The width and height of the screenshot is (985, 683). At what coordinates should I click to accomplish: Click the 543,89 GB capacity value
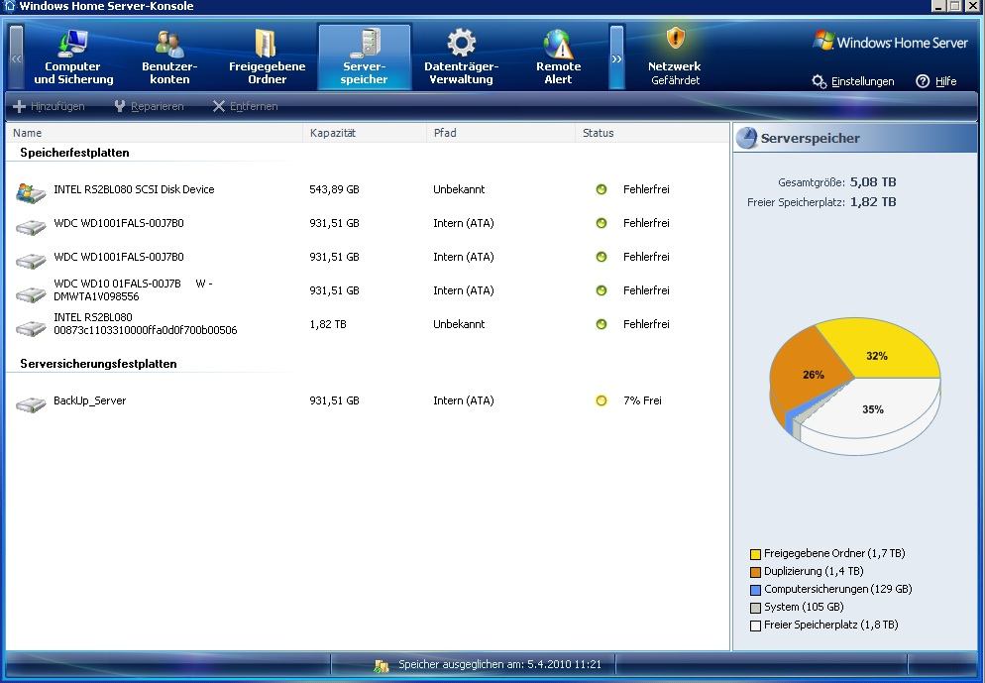(x=334, y=189)
